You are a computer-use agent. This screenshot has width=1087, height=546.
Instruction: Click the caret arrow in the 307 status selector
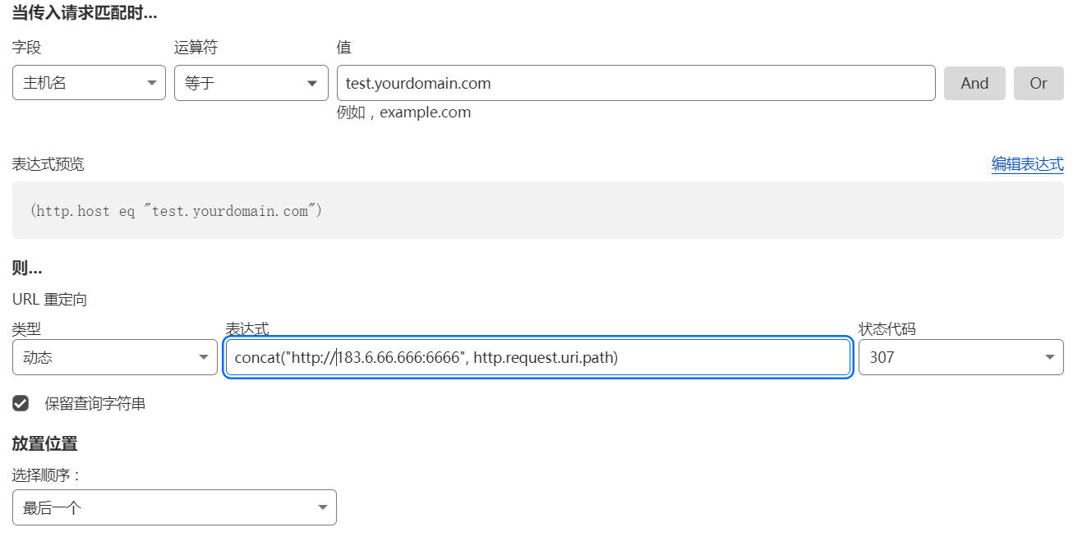[1049, 357]
